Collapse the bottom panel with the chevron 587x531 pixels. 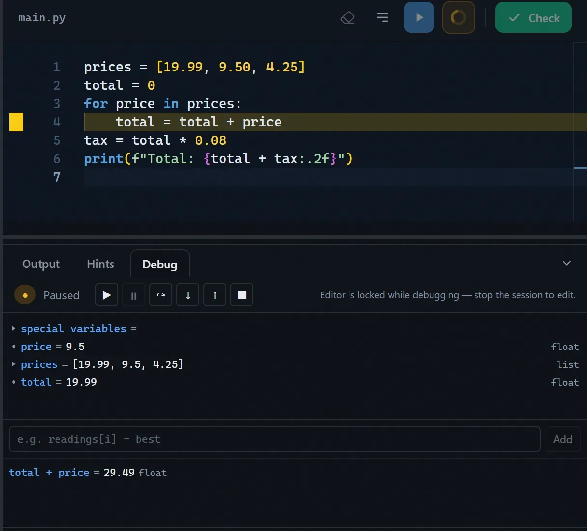(x=567, y=263)
